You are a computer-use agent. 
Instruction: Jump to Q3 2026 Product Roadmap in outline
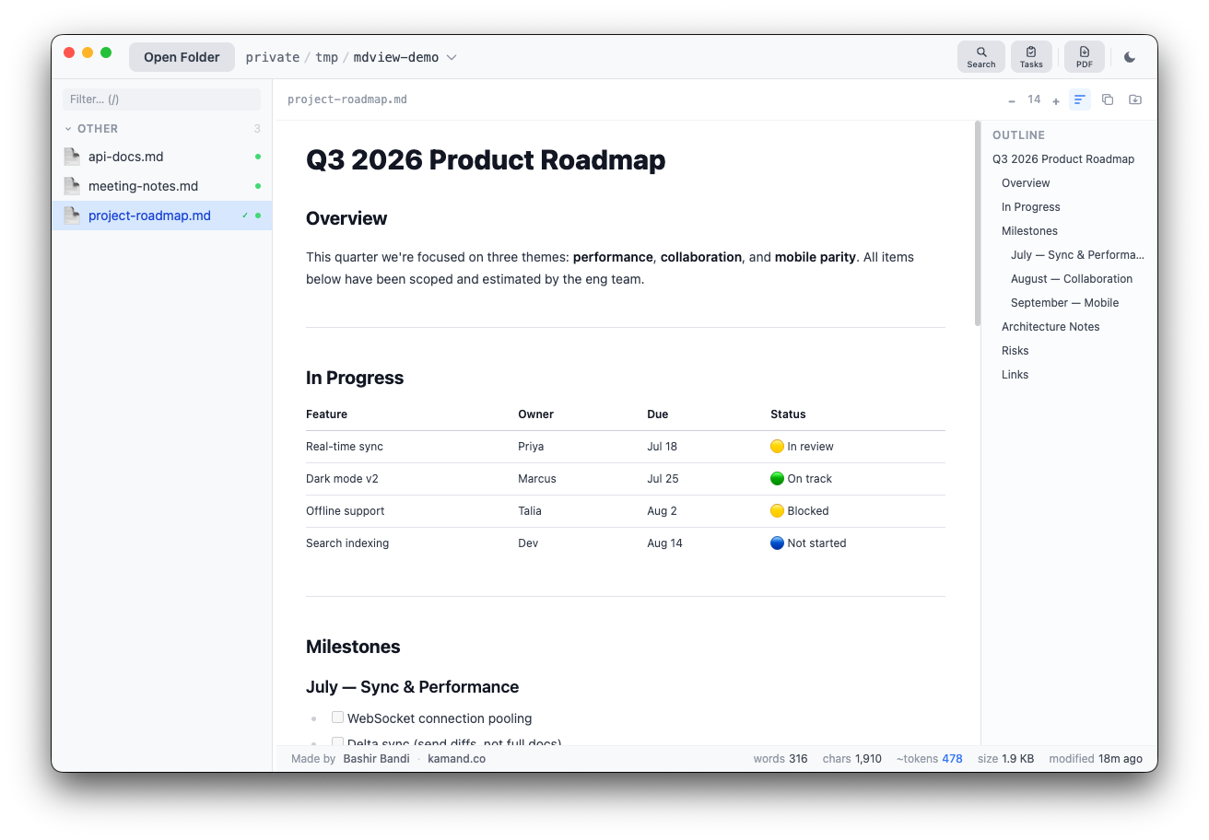coord(1063,159)
